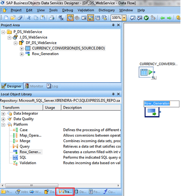The image size is (181, 196).
Task: Open the Help menu
Action: tap(141, 10)
